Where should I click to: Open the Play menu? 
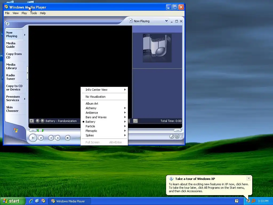24,13
